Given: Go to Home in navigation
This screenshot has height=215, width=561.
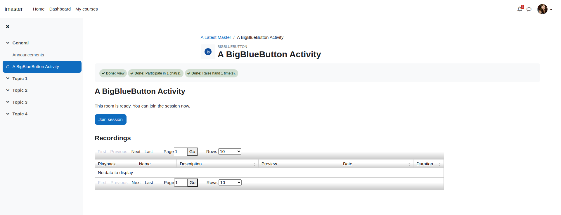Looking at the screenshot, I should (39, 9).
